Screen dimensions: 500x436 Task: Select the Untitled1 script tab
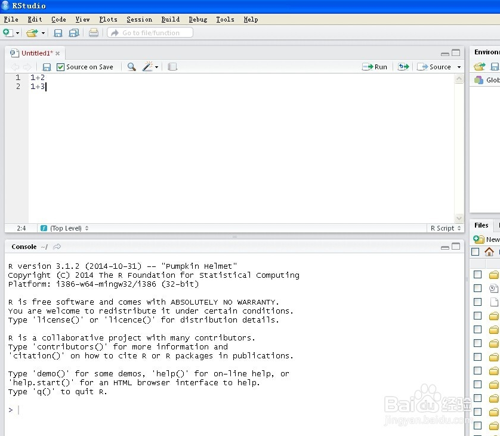(x=36, y=53)
